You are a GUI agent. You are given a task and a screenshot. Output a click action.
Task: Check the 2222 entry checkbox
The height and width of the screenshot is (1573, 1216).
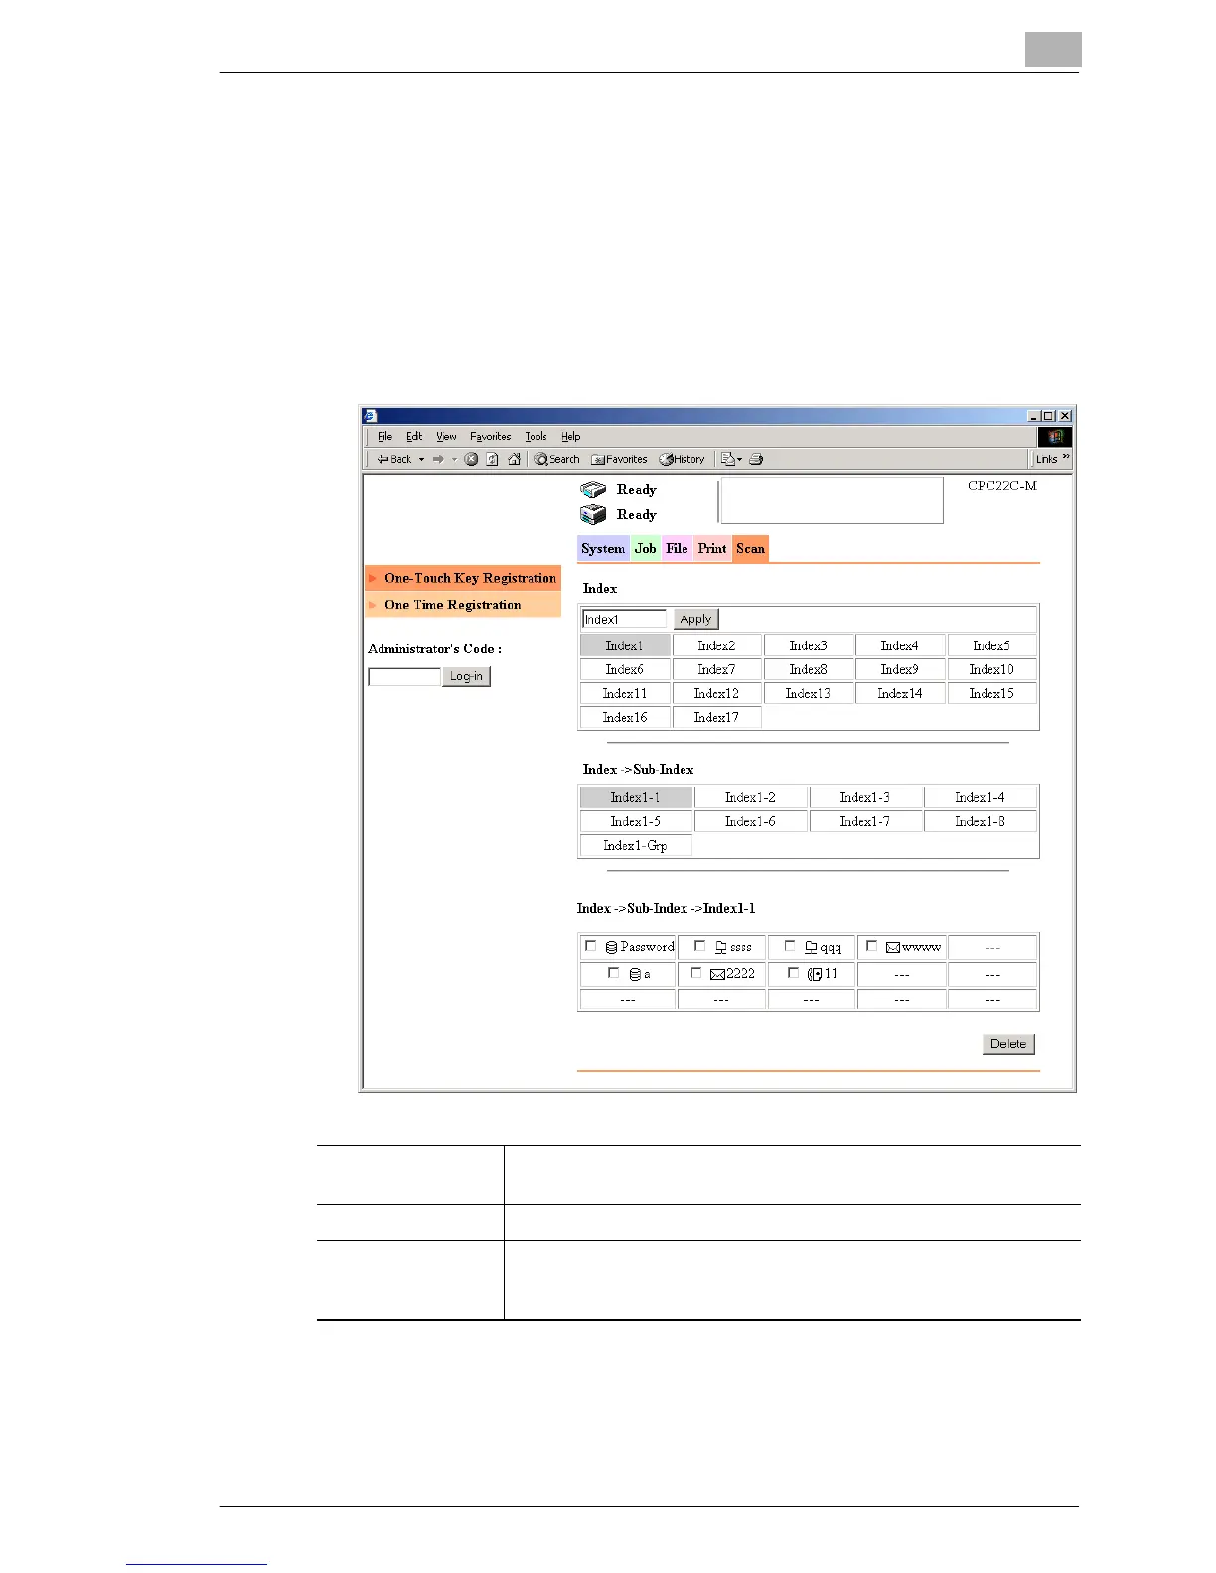696,973
